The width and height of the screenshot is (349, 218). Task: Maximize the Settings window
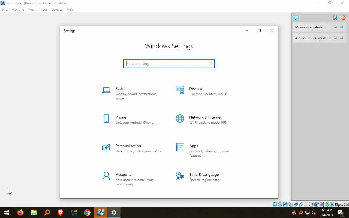click(259, 31)
